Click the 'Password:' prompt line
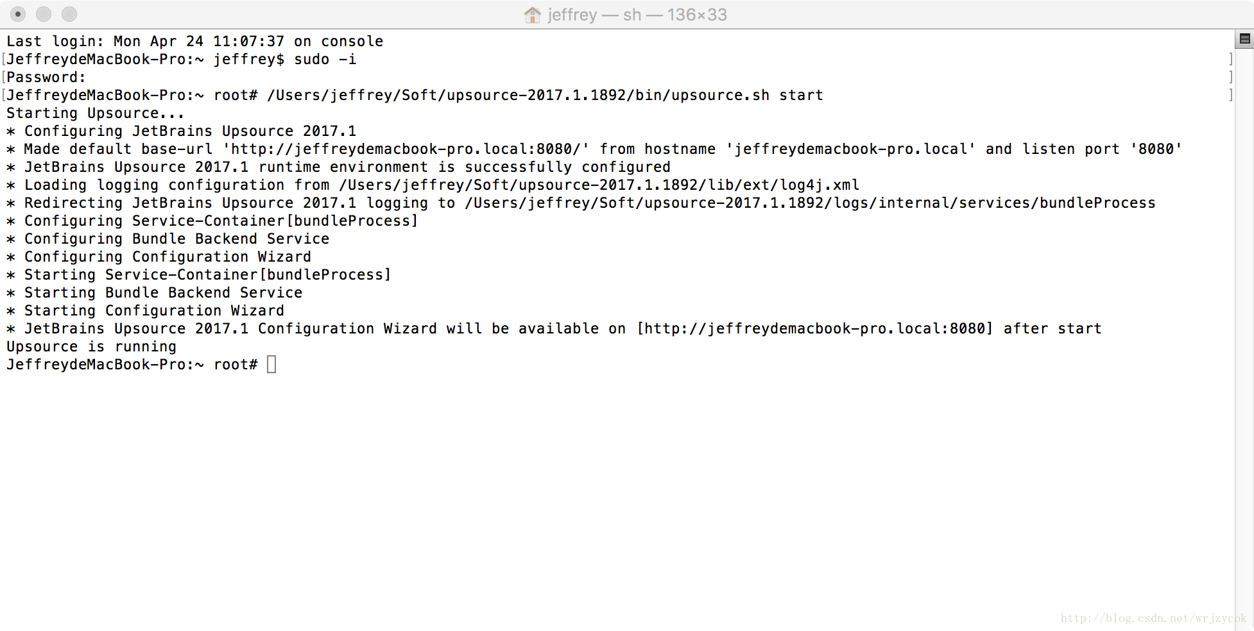The width and height of the screenshot is (1254, 631). [46, 78]
